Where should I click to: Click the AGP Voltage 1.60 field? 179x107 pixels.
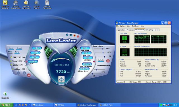23,69
